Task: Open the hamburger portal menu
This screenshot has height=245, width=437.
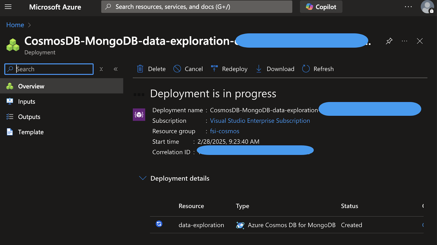Action: point(8,7)
